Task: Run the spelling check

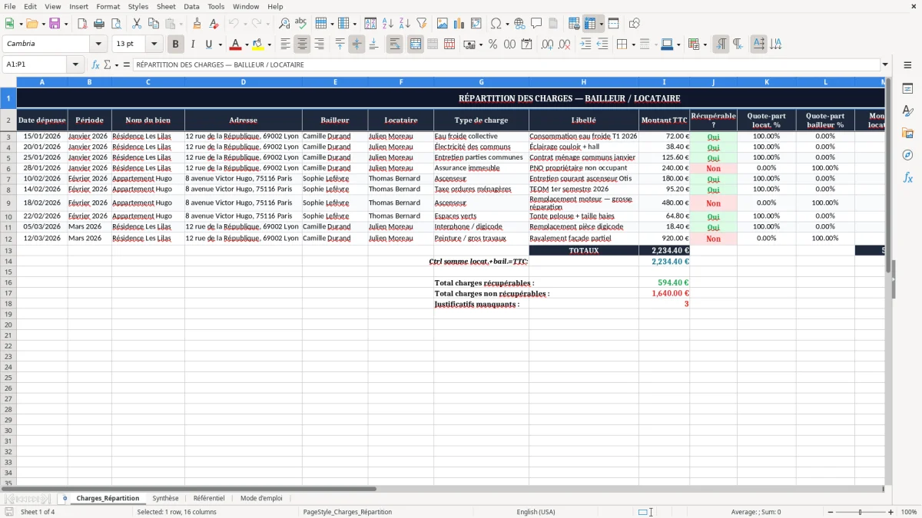Action: coord(300,24)
